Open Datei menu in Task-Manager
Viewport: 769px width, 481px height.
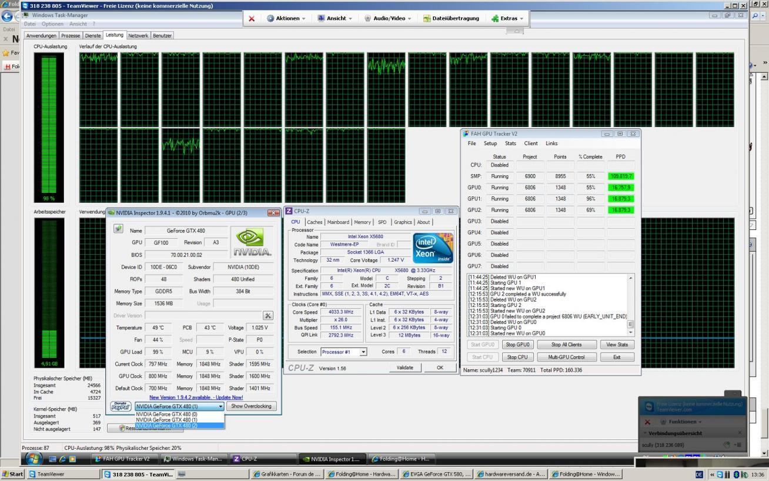point(30,24)
